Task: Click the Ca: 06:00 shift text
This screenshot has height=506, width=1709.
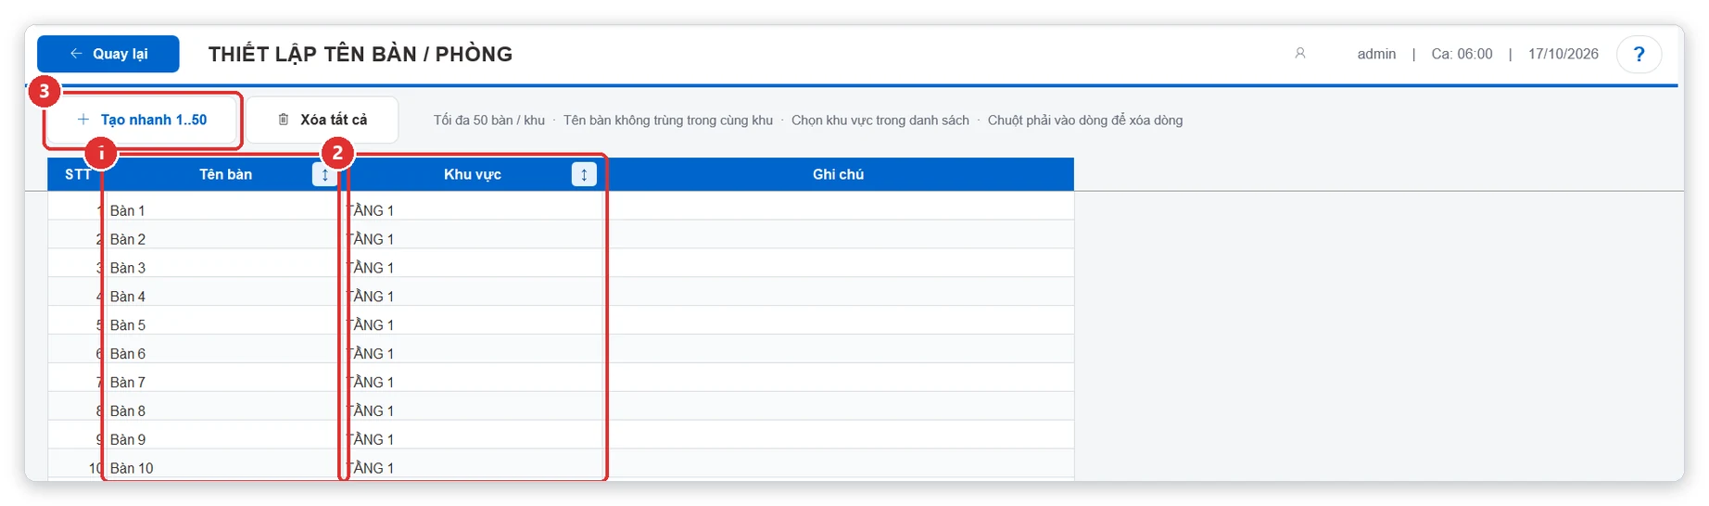Action: click(1462, 54)
